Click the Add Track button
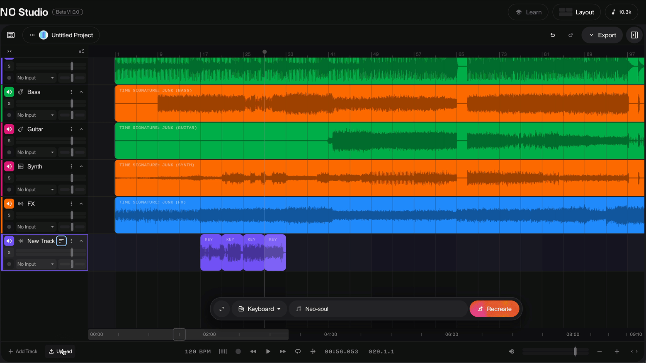 point(23,351)
